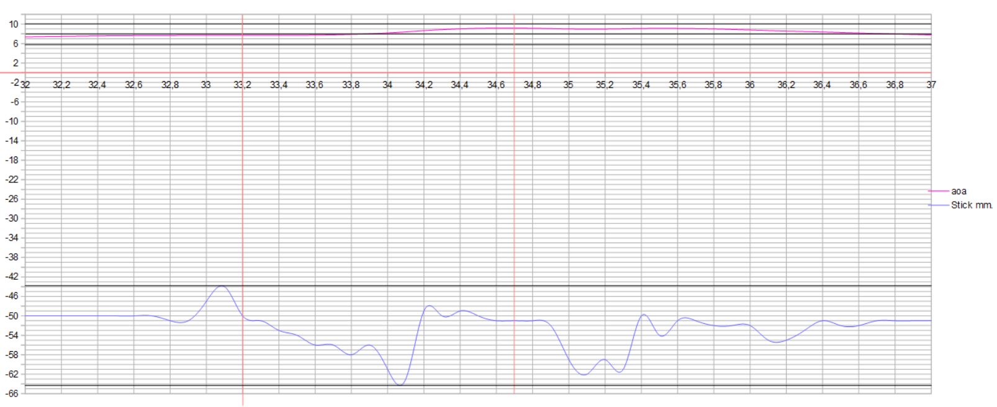
Task: Select the x-axis label 35
Action: pyautogui.click(x=569, y=85)
